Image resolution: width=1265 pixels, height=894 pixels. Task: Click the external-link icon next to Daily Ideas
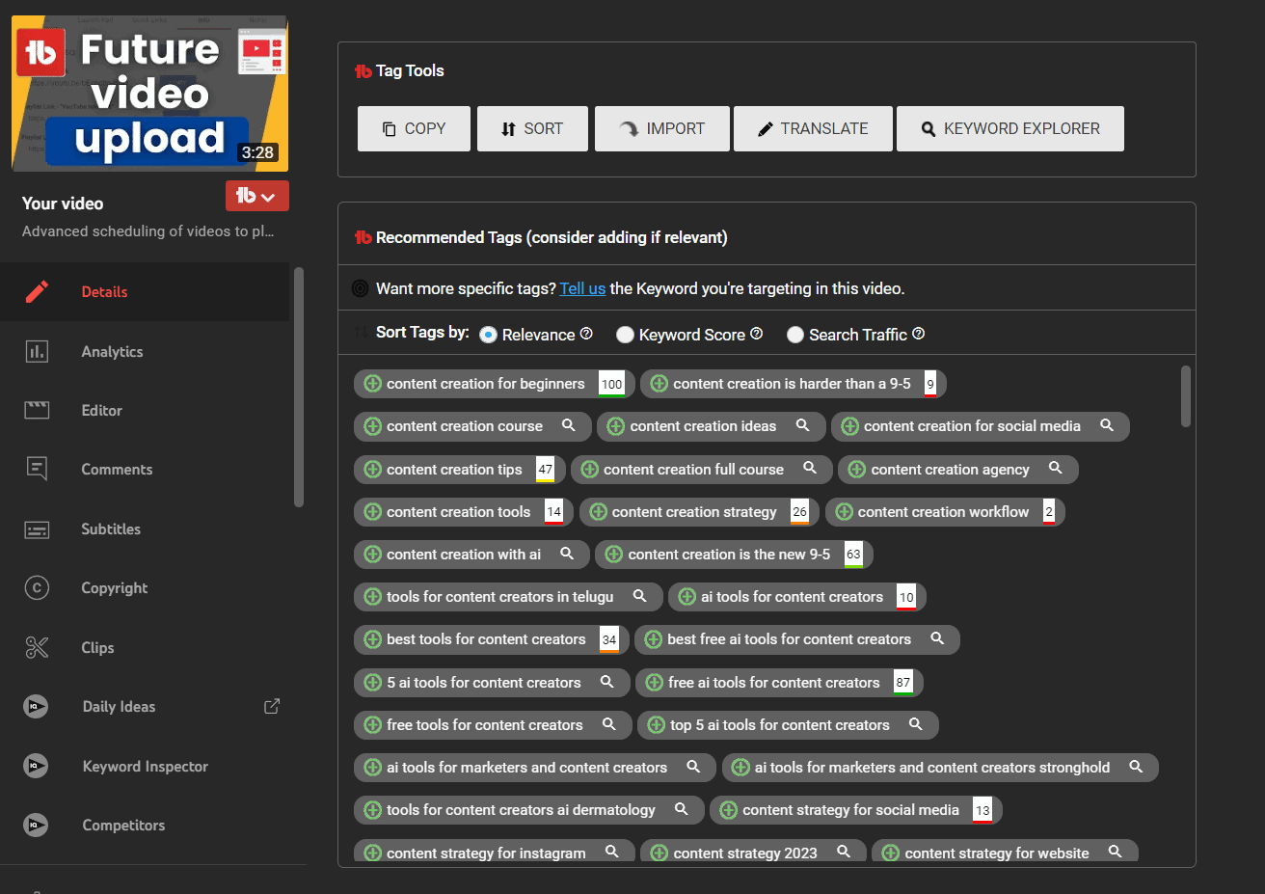(271, 706)
